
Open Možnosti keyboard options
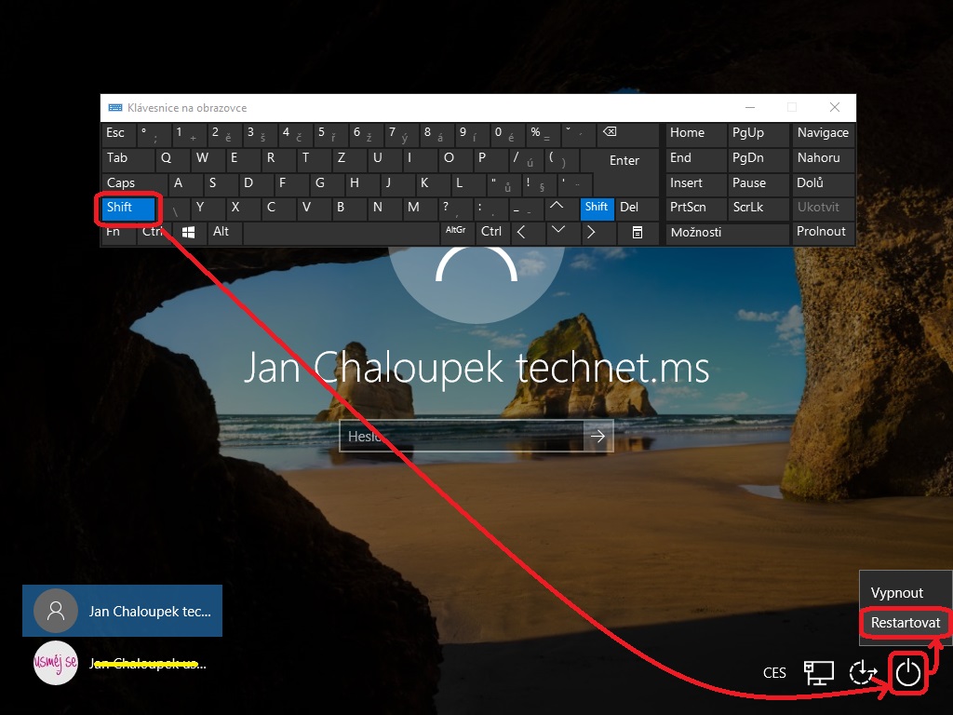coord(727,232)
